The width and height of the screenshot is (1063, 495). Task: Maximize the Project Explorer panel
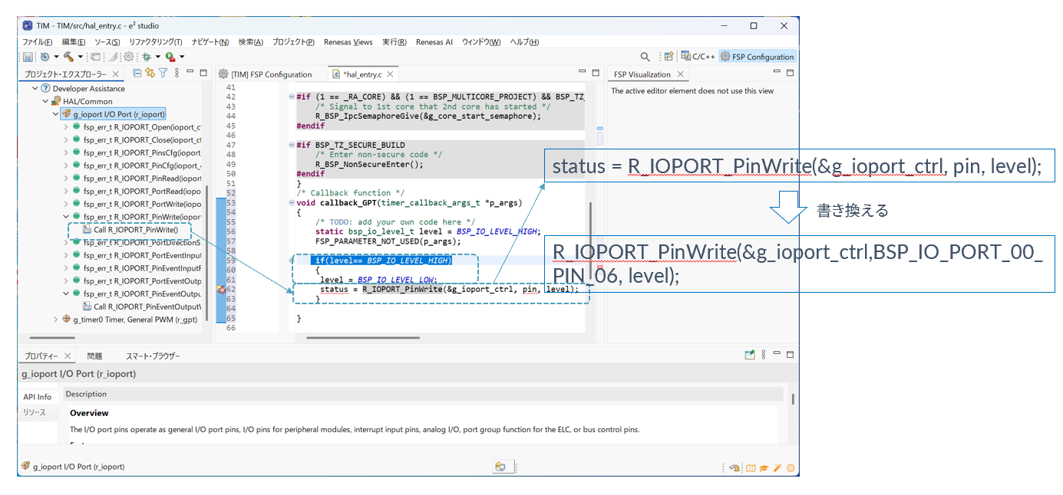click(203, 73)
